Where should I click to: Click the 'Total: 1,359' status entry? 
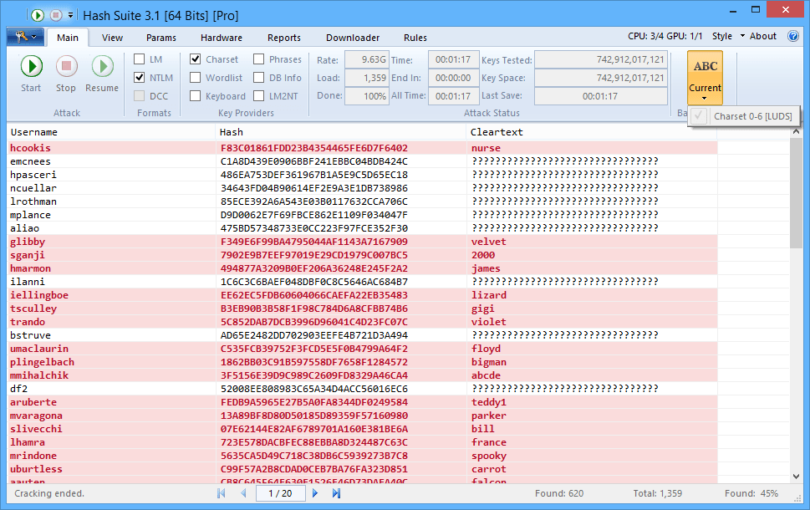click(x=658, y=493)
